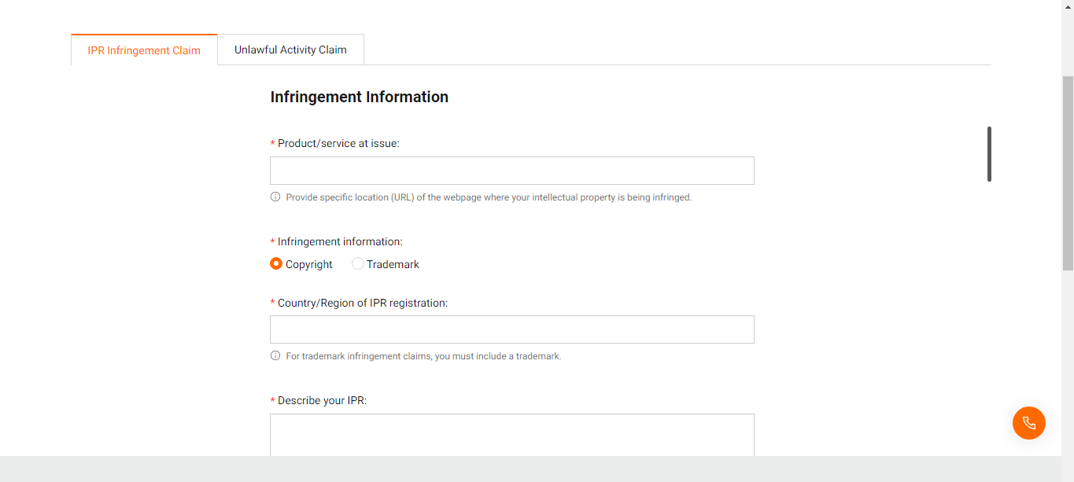Click the "Describe your IPR:" label
The image size is (1074, 482).
coord(322,400)
